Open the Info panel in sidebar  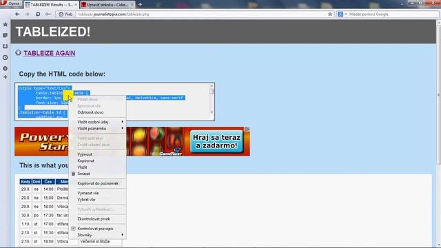pos(5,68)
